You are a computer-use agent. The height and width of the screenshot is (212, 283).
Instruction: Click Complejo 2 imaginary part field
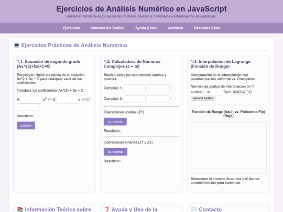click(x=158, y=99)
